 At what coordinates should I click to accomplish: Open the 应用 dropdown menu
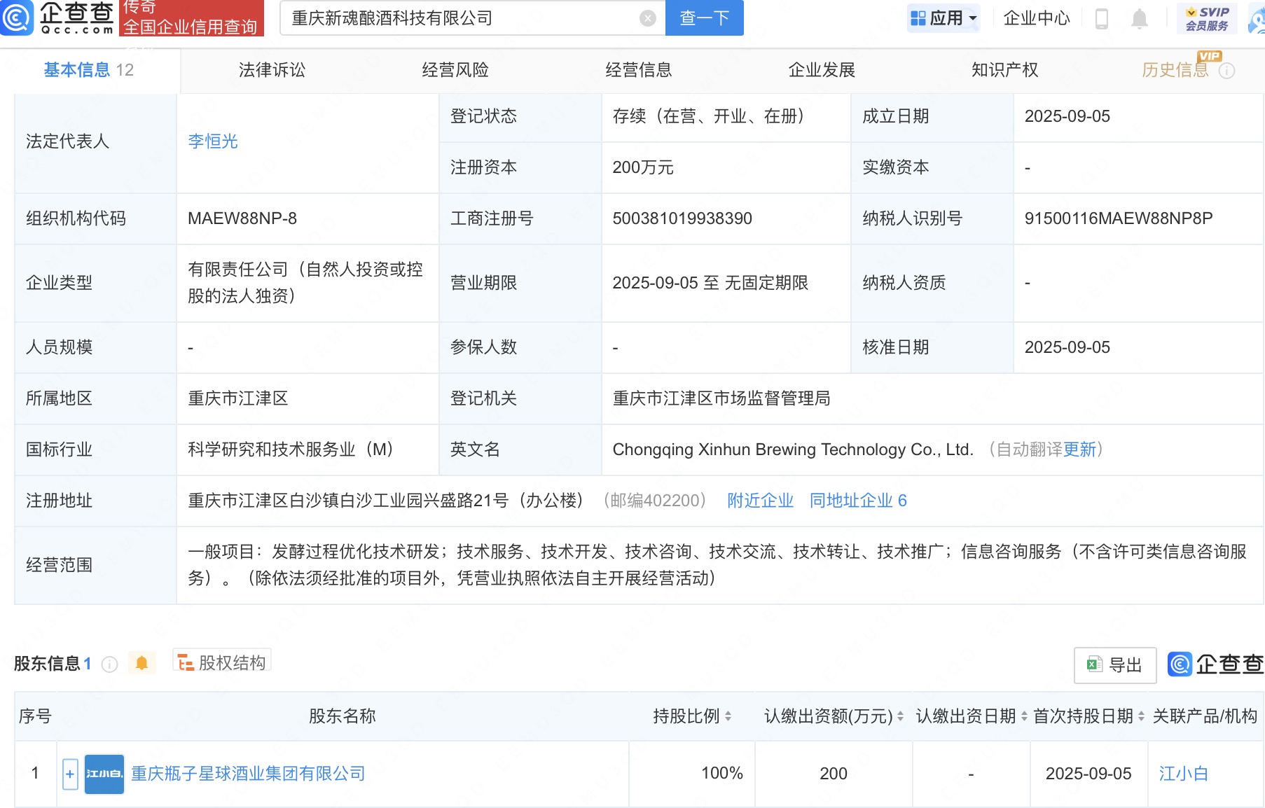click(x=943, y=18)
